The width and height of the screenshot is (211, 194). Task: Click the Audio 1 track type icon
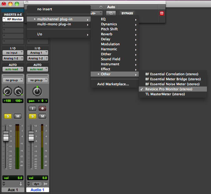tap(45, 184)
